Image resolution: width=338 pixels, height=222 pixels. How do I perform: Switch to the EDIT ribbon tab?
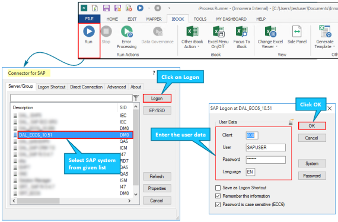coord(132,19)
